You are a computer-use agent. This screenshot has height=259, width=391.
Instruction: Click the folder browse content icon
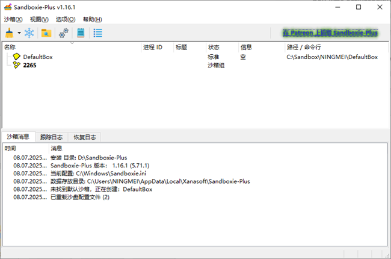click(x=46, y=33)
